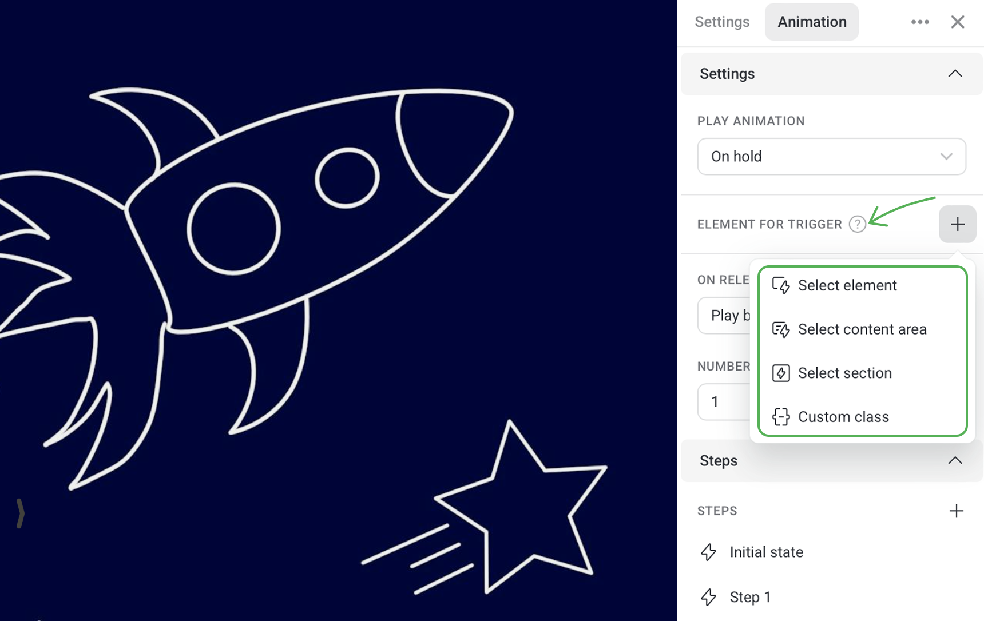Add a new step with plus icon

coord(957,511)
